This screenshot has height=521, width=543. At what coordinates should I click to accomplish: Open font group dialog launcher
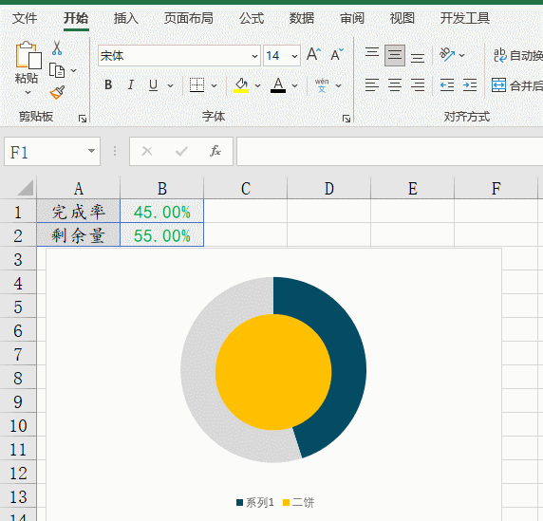(346, 119)
